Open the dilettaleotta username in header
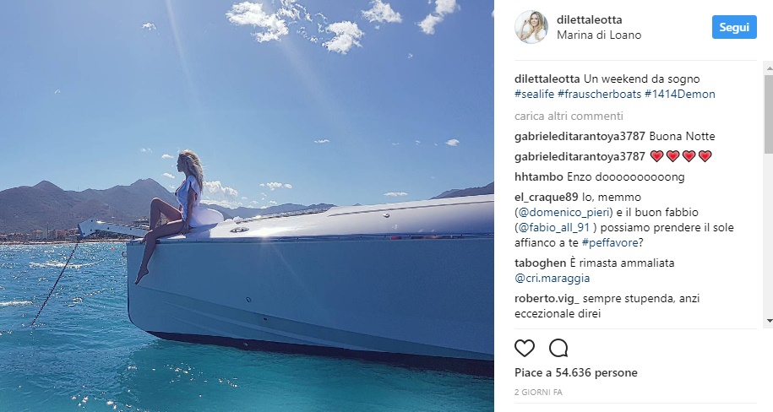The height and width of the screenshot is (412, 773). [x=589, y=19]
